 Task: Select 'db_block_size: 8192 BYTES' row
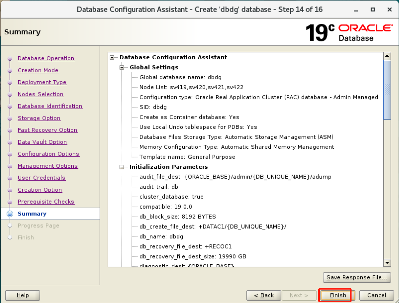tap(178, 217)
